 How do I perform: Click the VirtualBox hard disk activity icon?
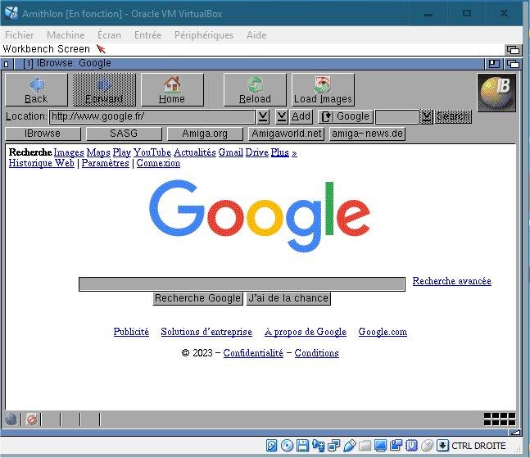tap(271, 446)
